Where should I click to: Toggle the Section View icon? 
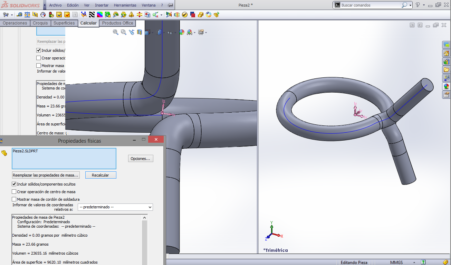140,32
